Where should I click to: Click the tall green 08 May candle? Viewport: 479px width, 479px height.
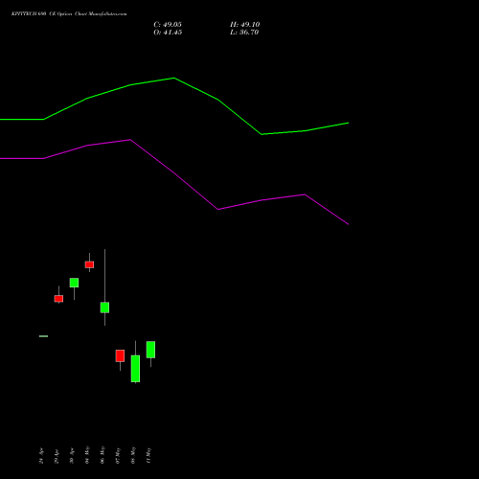coord(135,369)
